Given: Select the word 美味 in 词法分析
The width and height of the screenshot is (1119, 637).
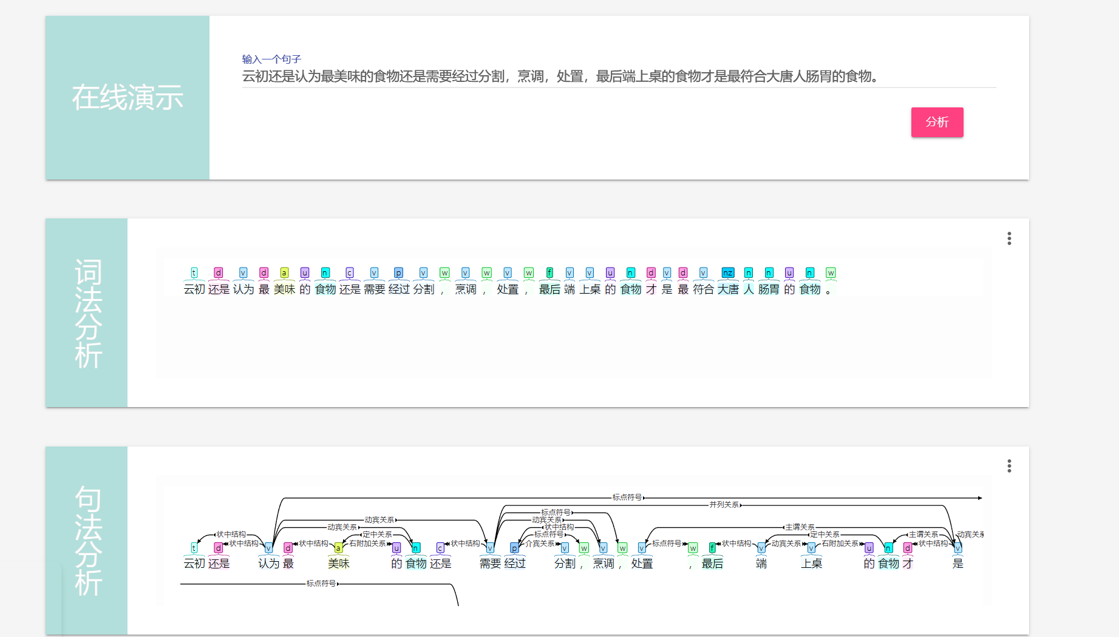Looking at the screenshot, I should pyautogui.click(x=284, y=289).
